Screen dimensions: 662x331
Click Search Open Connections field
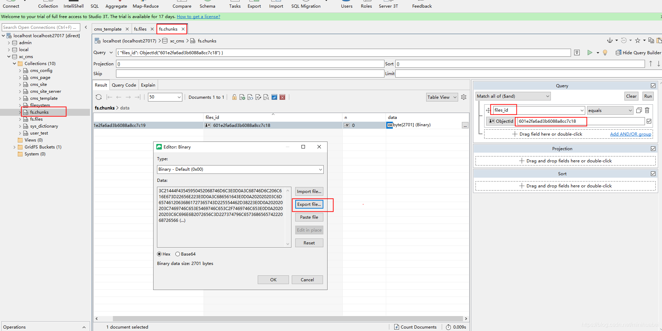(x=41, y=27)
